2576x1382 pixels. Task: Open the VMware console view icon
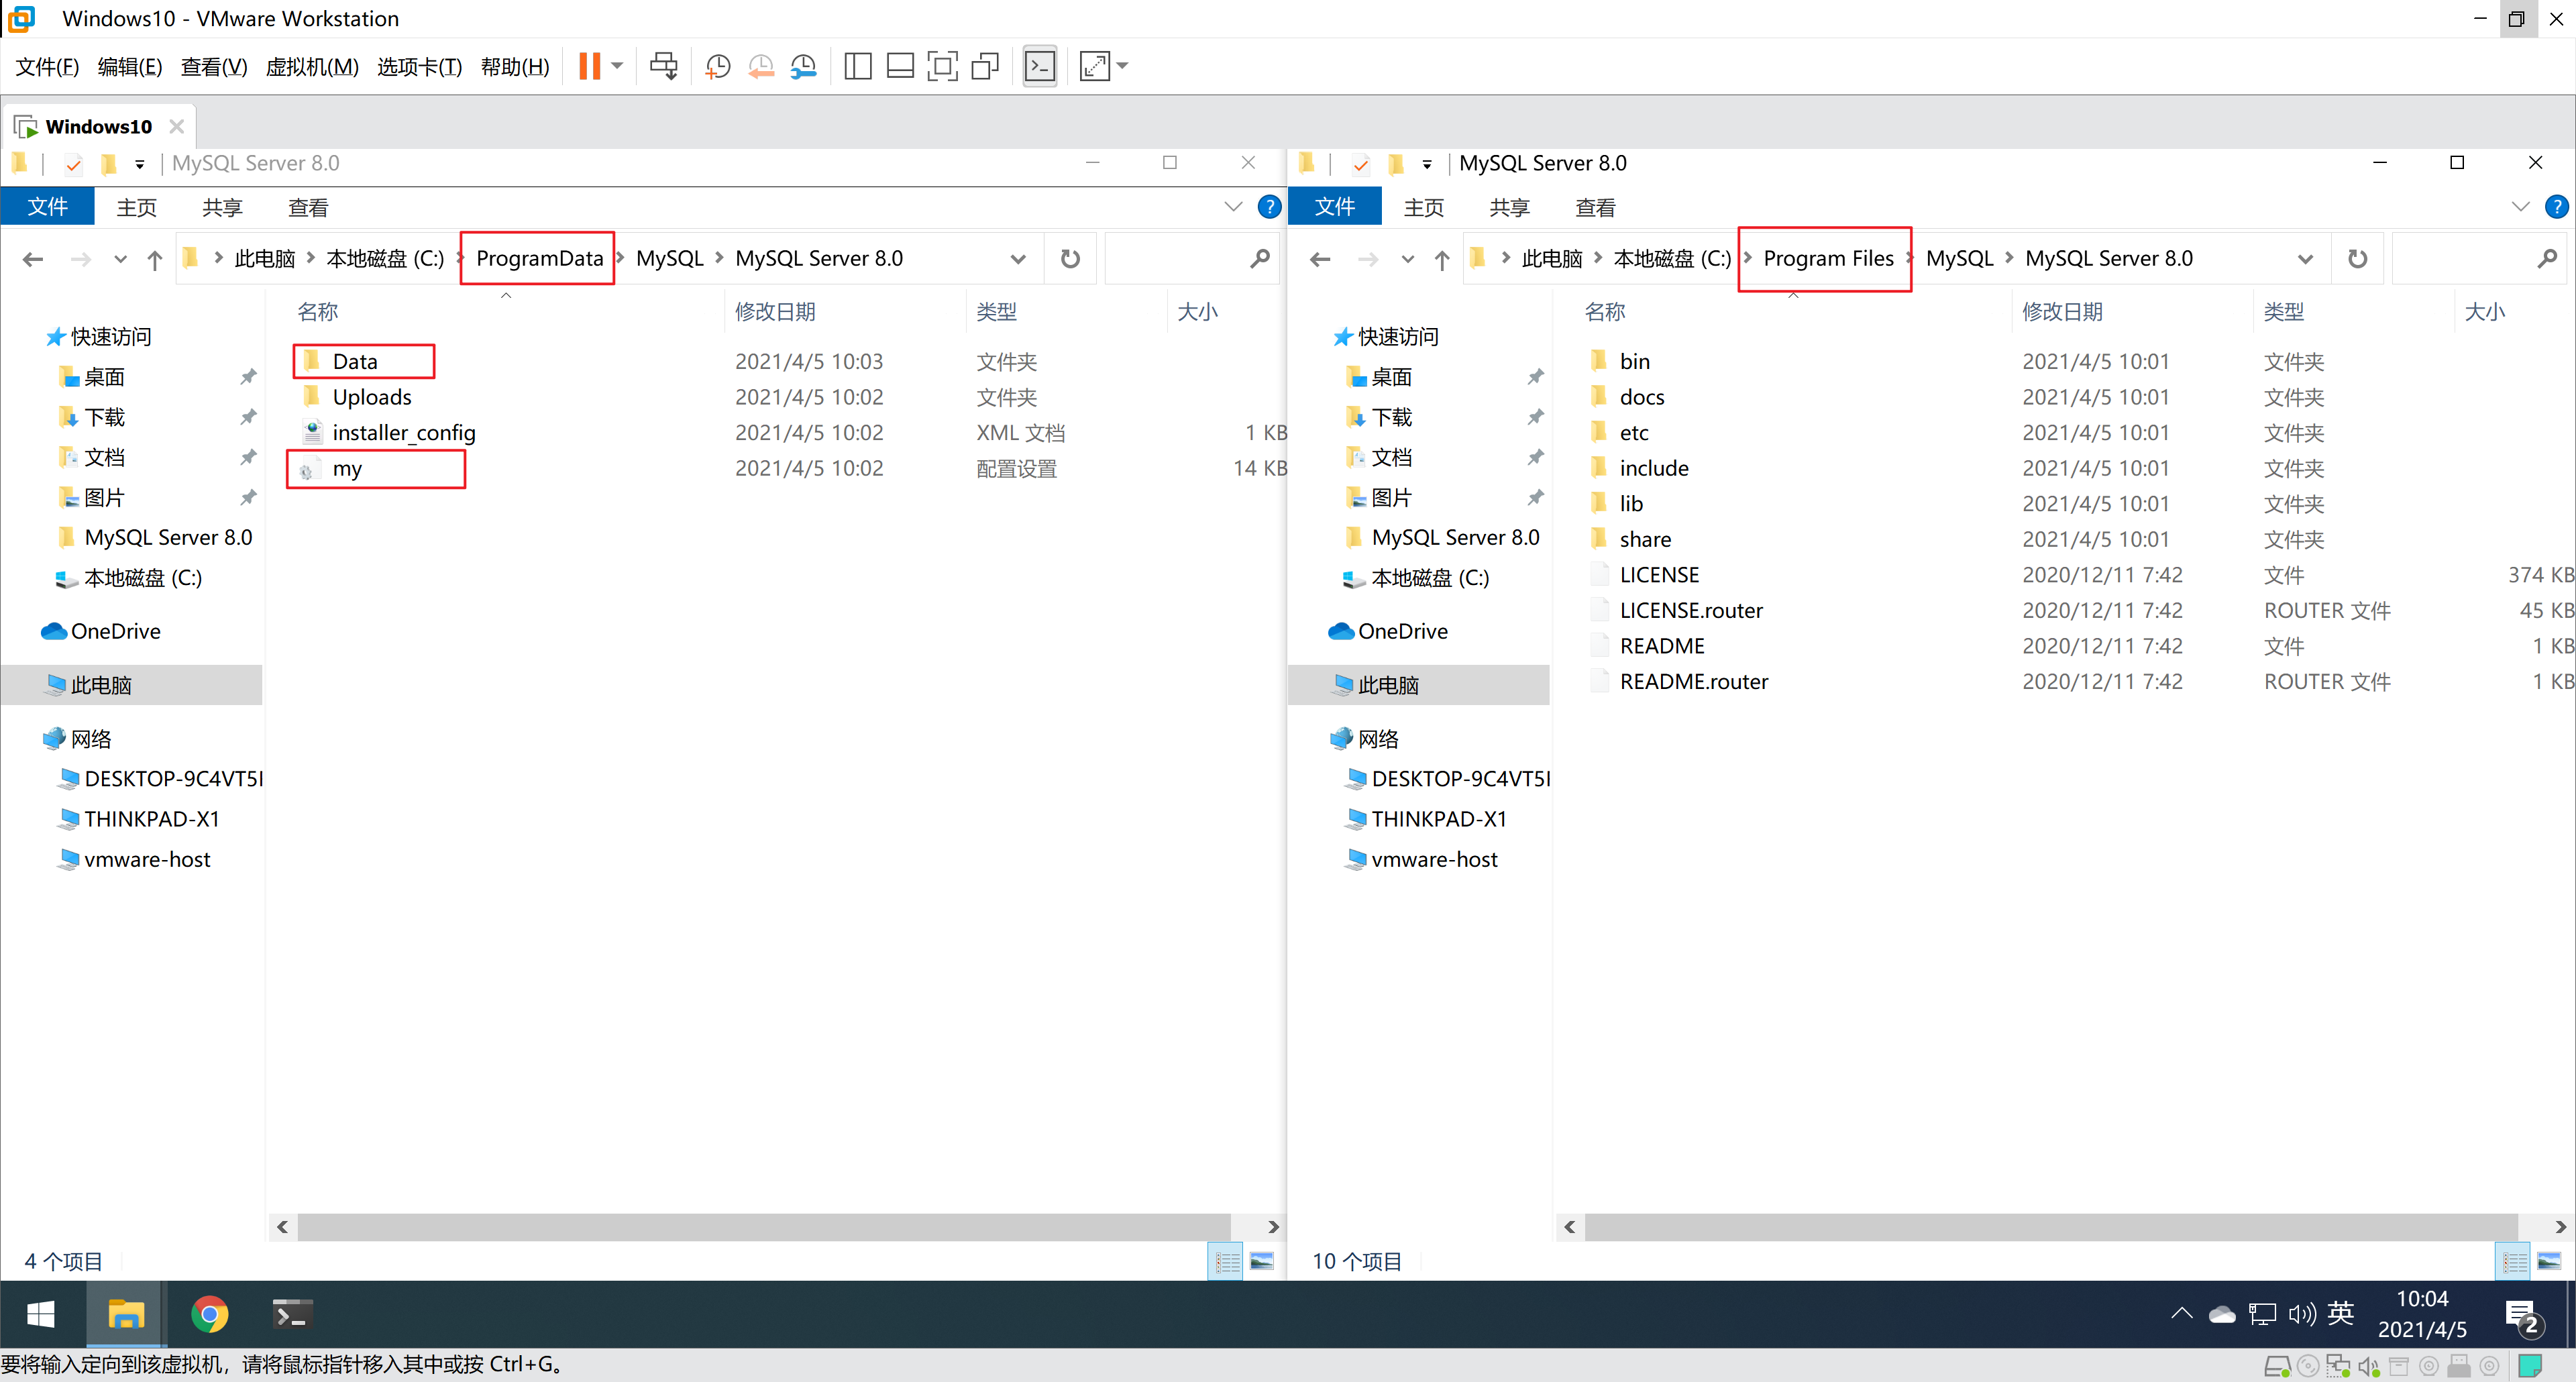click(x=1039, y=67)
